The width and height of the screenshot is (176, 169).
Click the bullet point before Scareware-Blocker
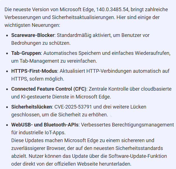(x=7, y=36)
